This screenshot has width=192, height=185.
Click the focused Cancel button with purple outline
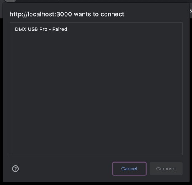(x=130, y=169)
